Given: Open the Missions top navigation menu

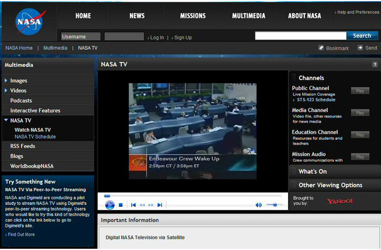Looking at the screenshot, I should click(192, 16).
